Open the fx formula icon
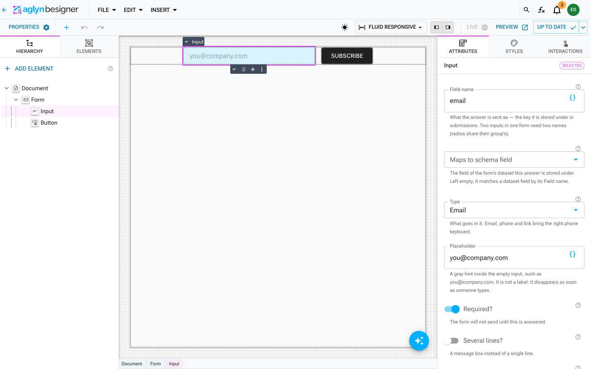 [541, 10]
